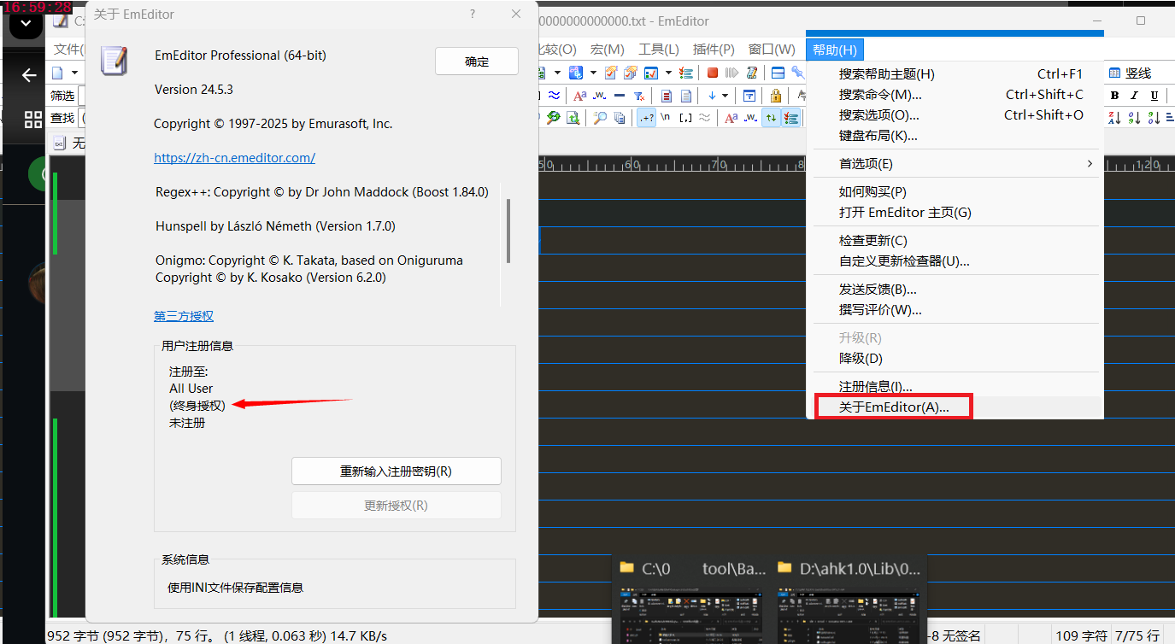Click the padlock icon in filter bar
Image resolution: width=1175 pixels, height=644 pixels.
776,96
